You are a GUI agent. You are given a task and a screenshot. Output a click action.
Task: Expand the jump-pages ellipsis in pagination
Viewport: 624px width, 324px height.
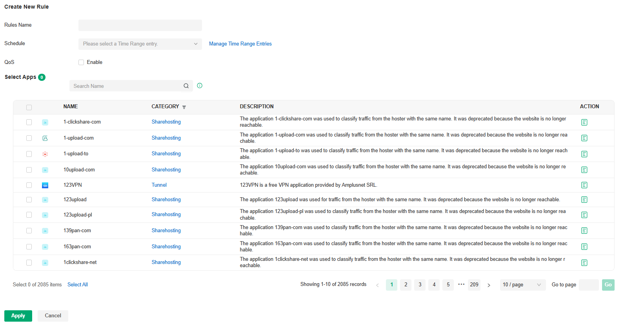pyautogui.click(x=461, y=284)
